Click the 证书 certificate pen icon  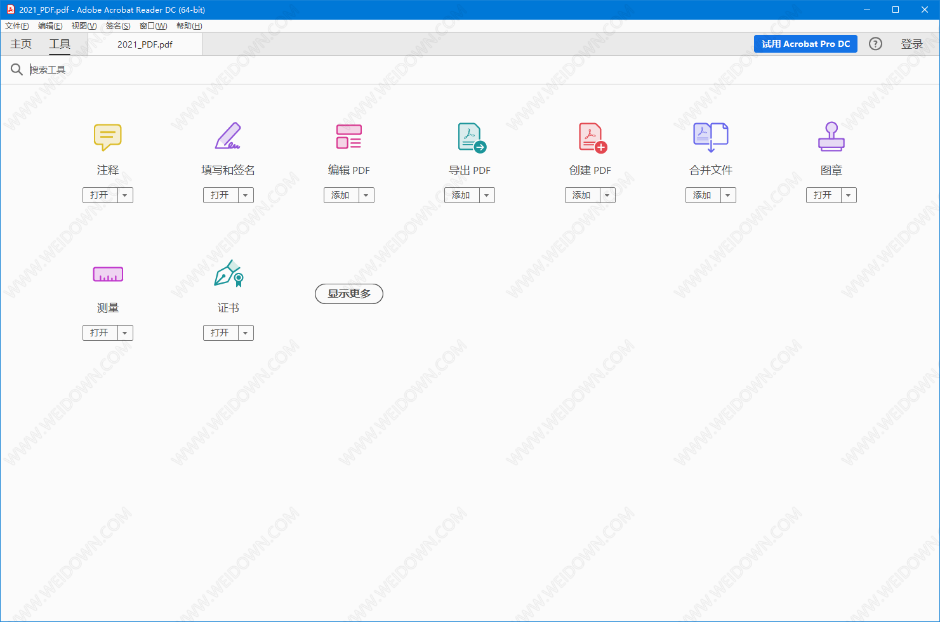pyautogui.click(x=229, y=274)
